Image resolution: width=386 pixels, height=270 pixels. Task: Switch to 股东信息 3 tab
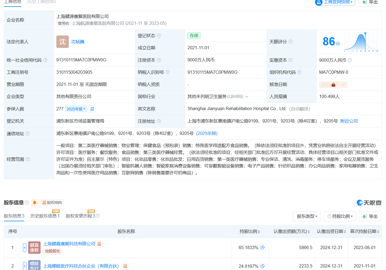tap(14, 216)
